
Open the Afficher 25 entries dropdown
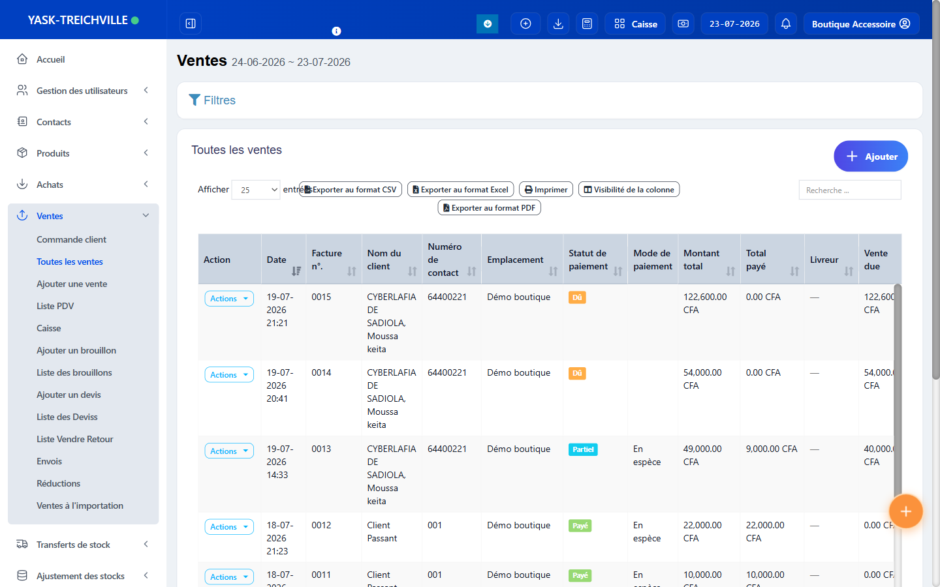point(256,190)
